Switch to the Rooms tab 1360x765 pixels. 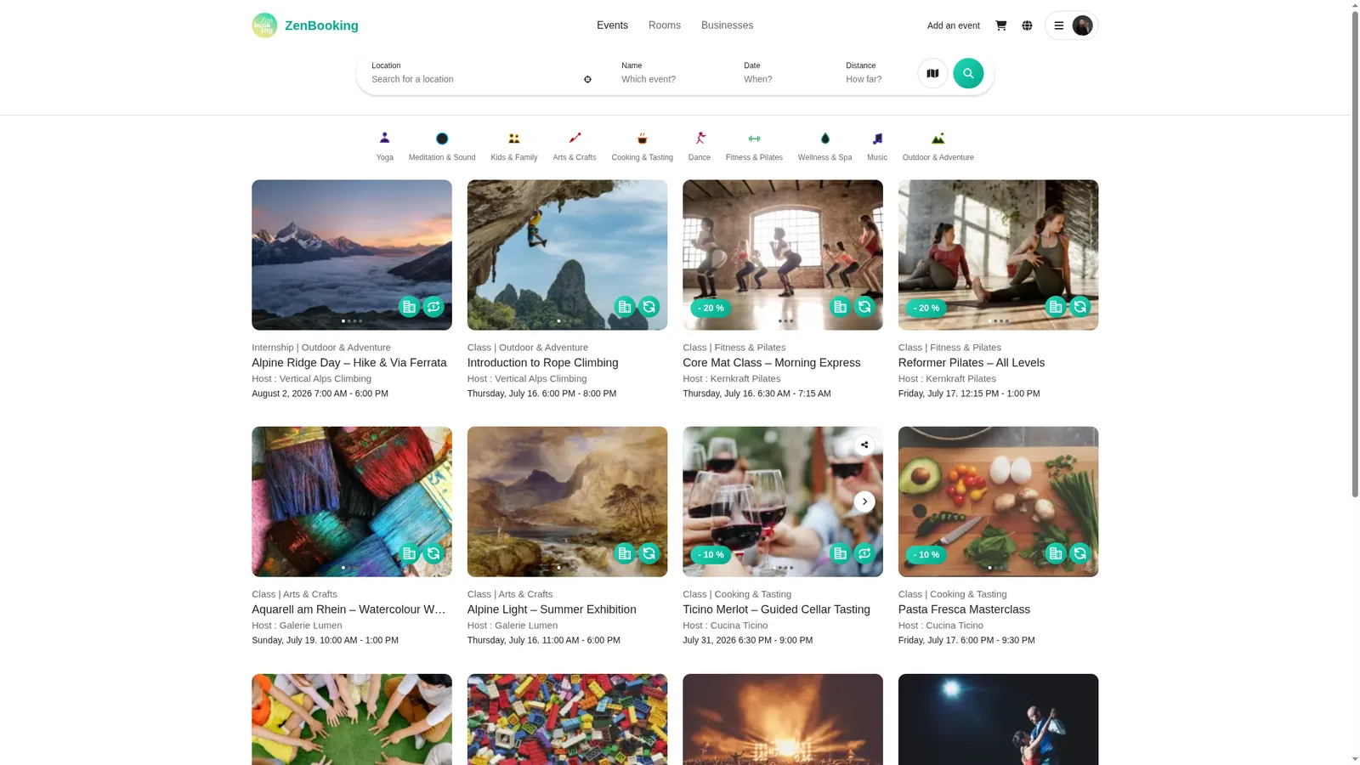tap(664, 25)
